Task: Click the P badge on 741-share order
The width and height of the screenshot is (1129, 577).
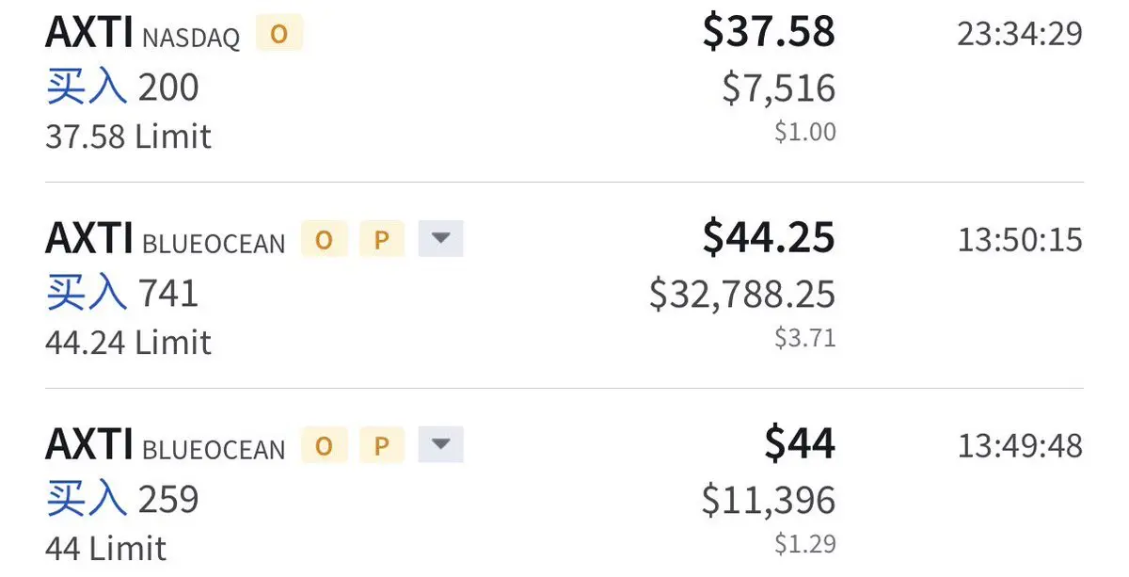Action: coord(381,240)
